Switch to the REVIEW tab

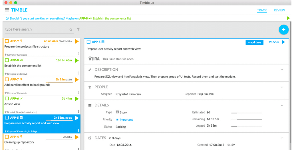tap(279, 10)
